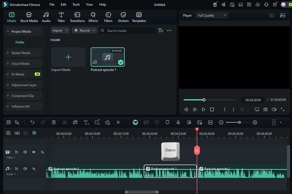Click the Undo arrow in timeline toolbar
This screenshot has width=292, height=194.
[32, 122]
